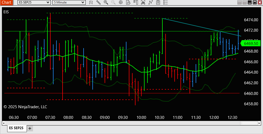Click the 6468.00 price axis label

click(251, 51)
